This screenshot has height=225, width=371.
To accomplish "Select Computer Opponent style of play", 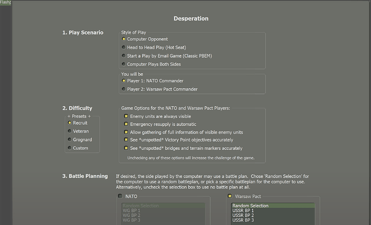I will (124, 39).
